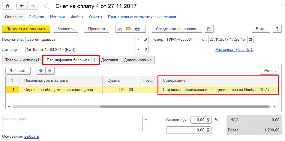Click the Сумма column header
Screen dimensions: 285x141
pos(120,81)
